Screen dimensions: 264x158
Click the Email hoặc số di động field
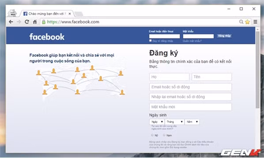190,87
